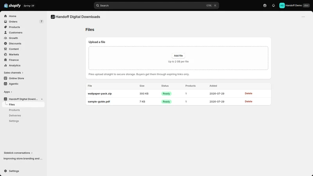The height and width of the screenshot is (176, 313).
Task: Click the 300 KB size value
Action: [144, 93]
